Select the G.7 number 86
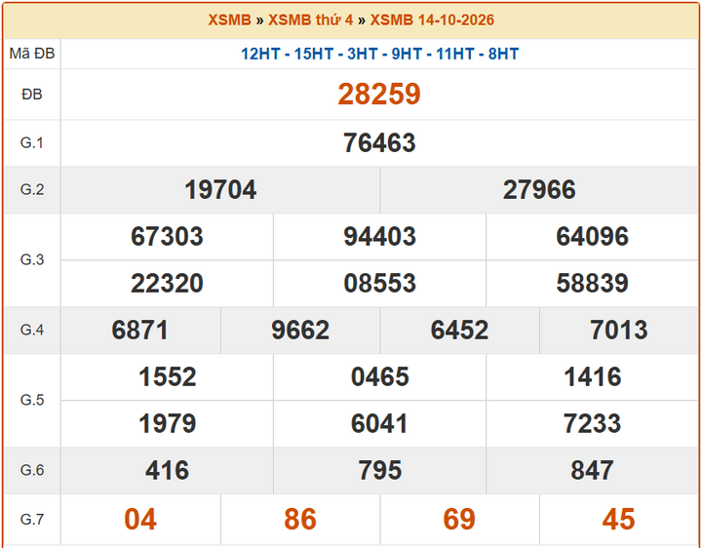Image resolution: width=702 pixels, height=548 pixels. (300, 520)
